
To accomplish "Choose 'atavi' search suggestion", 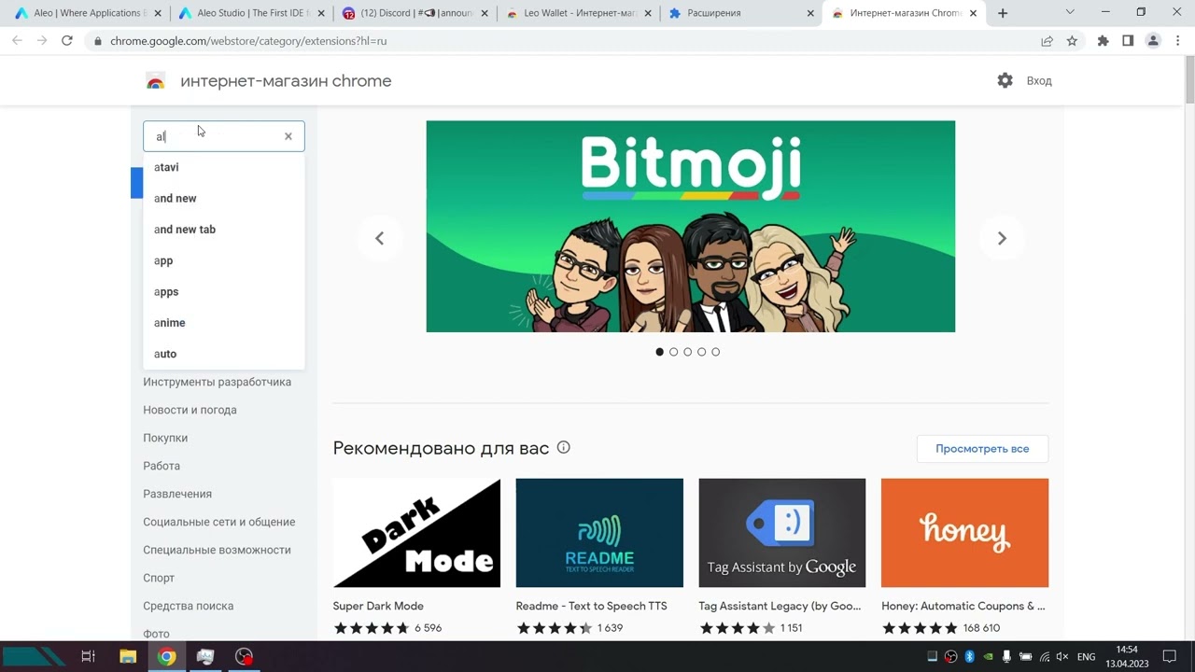I will (x=224, y=167).
